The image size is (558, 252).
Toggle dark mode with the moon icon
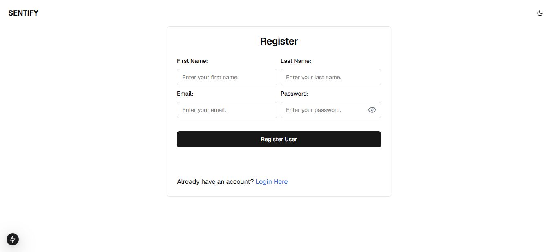[540, 13]
